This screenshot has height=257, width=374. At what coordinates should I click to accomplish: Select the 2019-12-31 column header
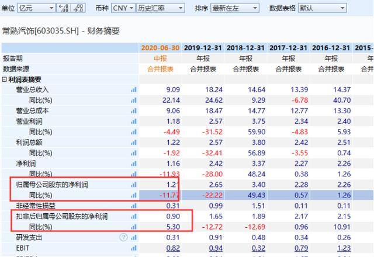(x=203, y=48)
